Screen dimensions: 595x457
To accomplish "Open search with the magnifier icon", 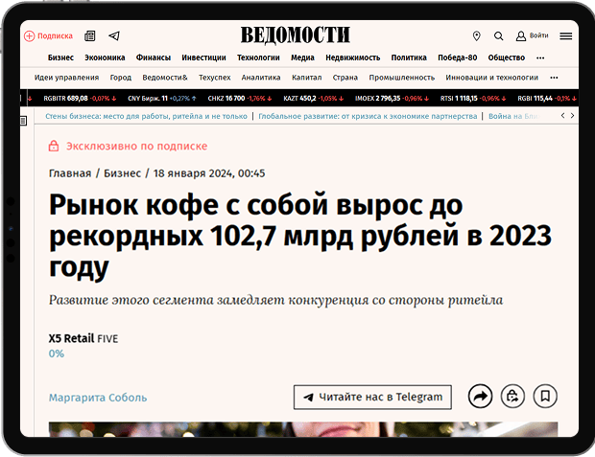I will pyautogui.click(x=499, y=36).
